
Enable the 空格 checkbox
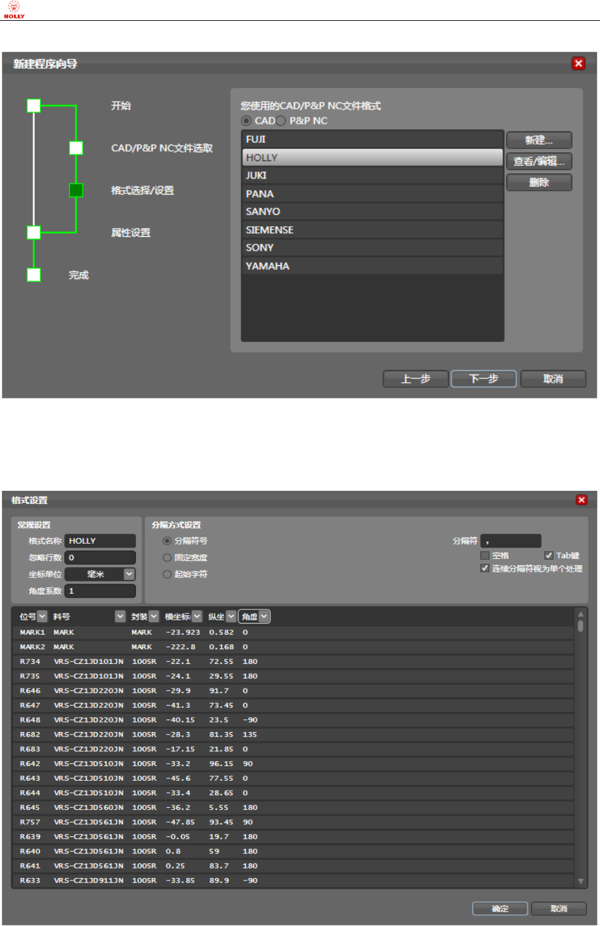(x=485, y=555)
